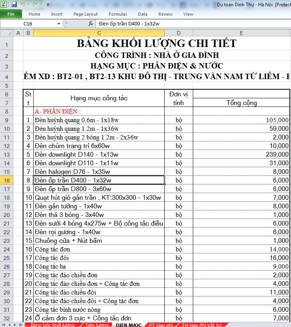Switch to the Home ribbon tab

pyautogui.click(x=34, y=14)
